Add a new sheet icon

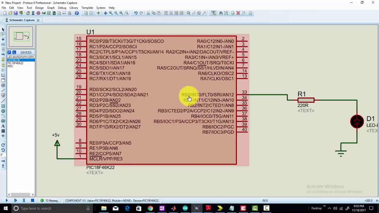click(233, 13)
